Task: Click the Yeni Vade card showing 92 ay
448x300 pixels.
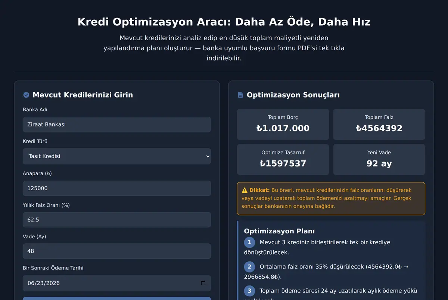Action: [x=379, y=160]
